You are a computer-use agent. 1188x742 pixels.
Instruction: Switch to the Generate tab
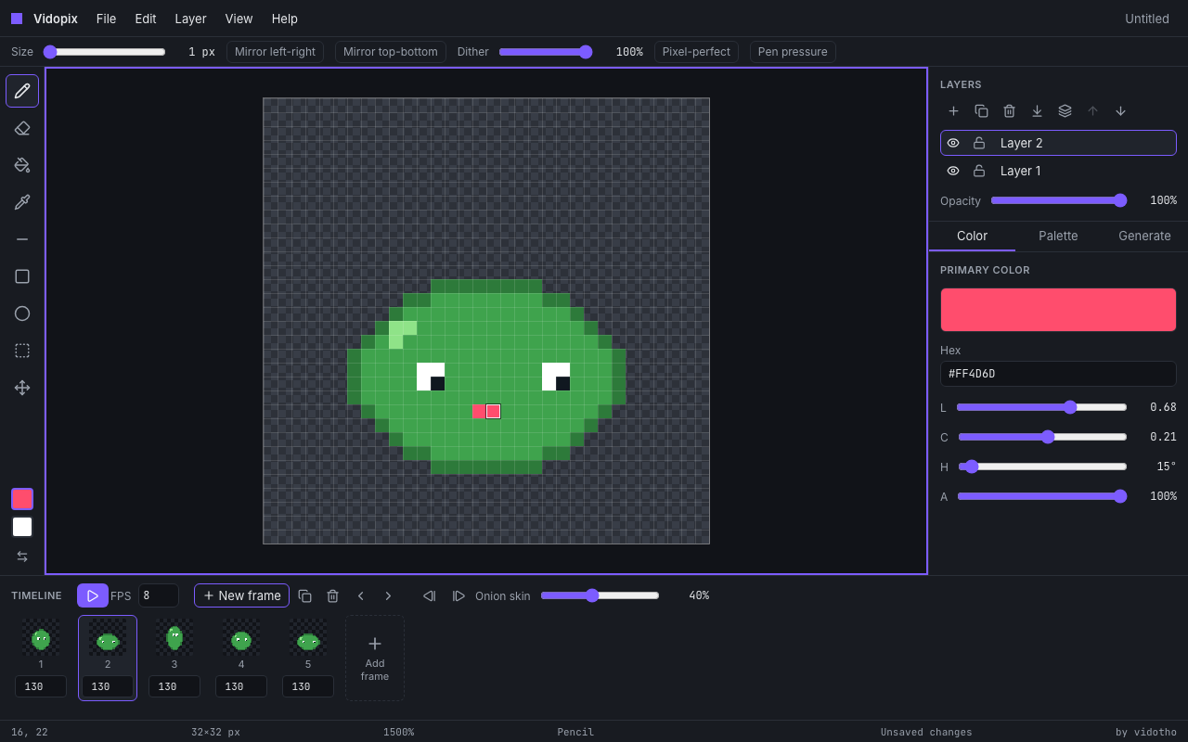point(1144,236)
